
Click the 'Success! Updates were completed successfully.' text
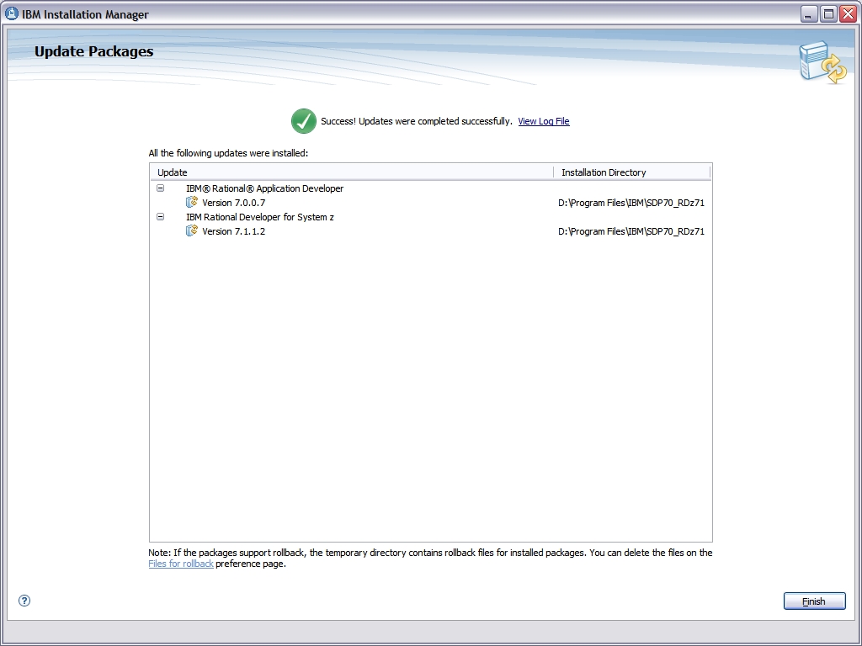point(416,121)
